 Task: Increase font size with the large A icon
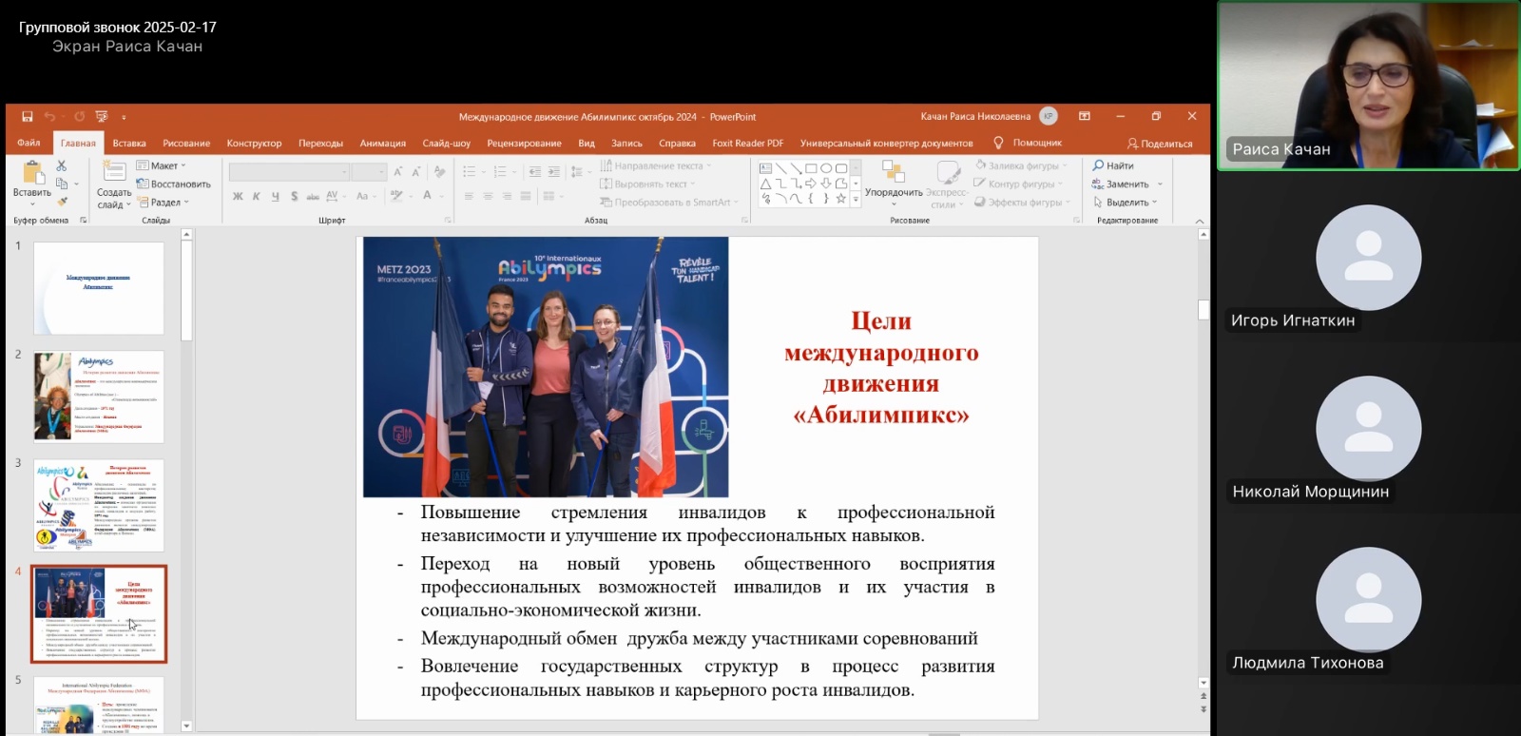click(x=398, y=171)
